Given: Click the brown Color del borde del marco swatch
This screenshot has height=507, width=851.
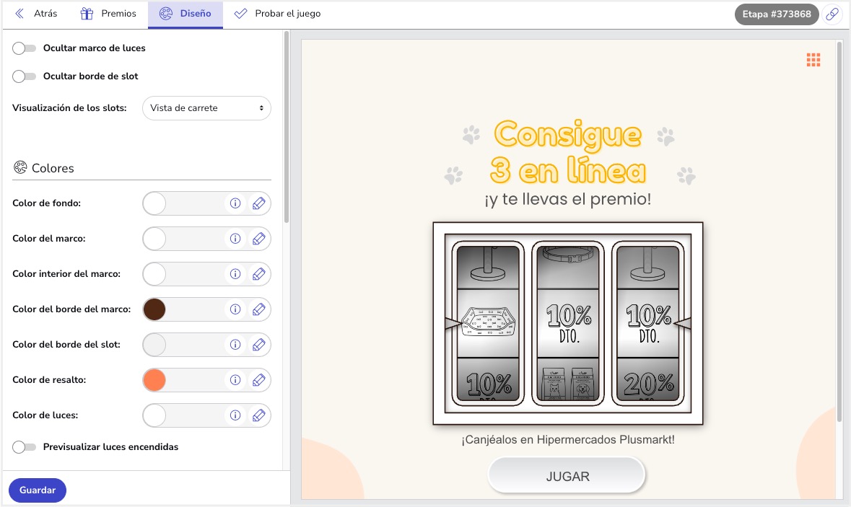Looking at the screenshot, I should click(x=154, y=309).
